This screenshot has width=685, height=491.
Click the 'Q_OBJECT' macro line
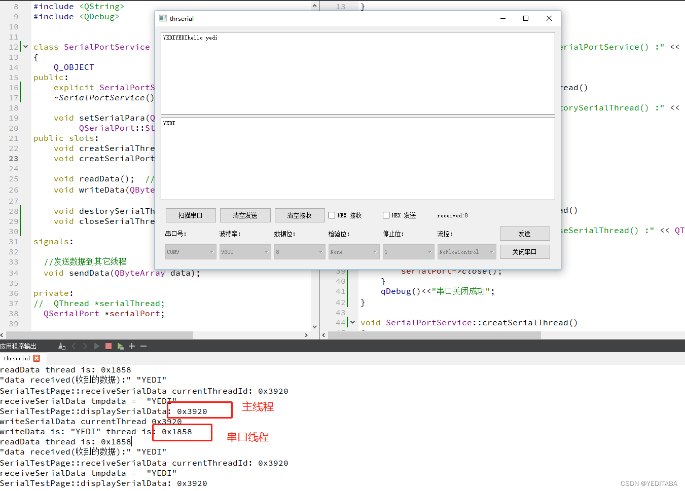[74, 67]
